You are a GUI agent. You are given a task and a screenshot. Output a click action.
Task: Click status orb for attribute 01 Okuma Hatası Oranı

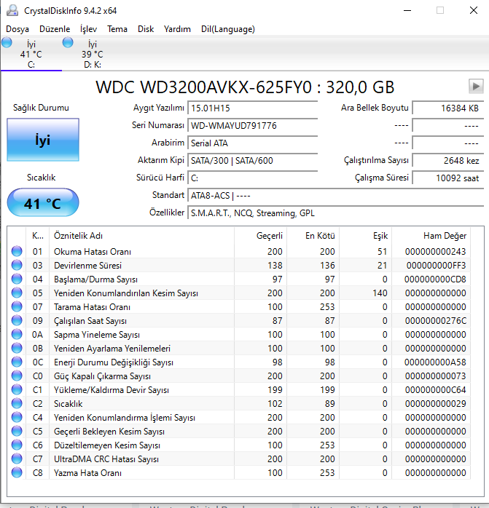click(17, 251)
